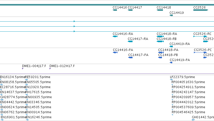Click the EN14505.5prime EST label

pyautogui.click(x=38, y=107)
